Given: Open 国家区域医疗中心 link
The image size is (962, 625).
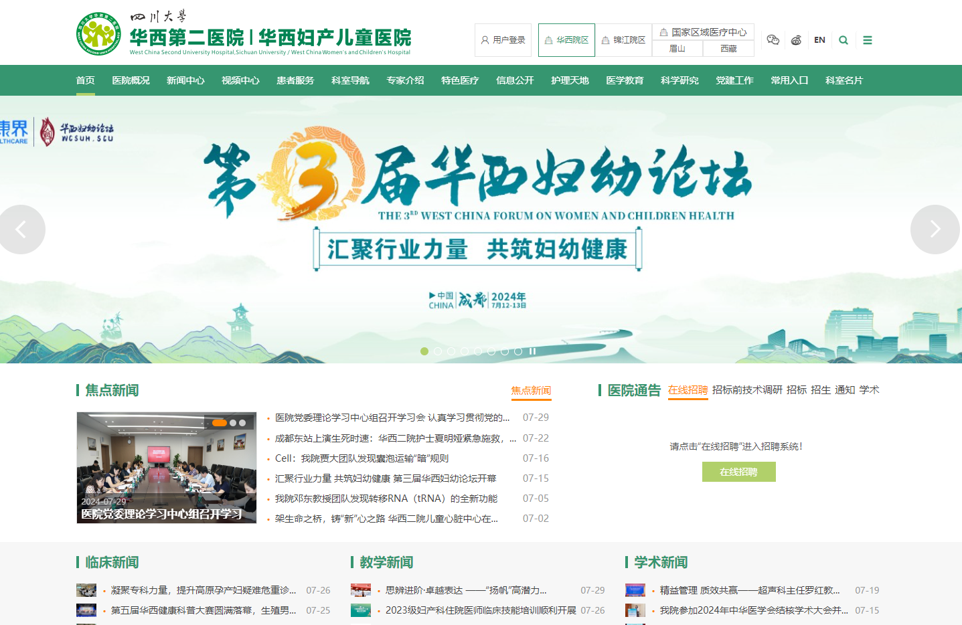Looking at the screenshot, I should point(703,32).
